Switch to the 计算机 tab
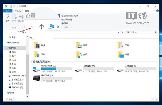The width and height of the screenshot is (162, 105). pyautogui.click(x=18, y=11)
